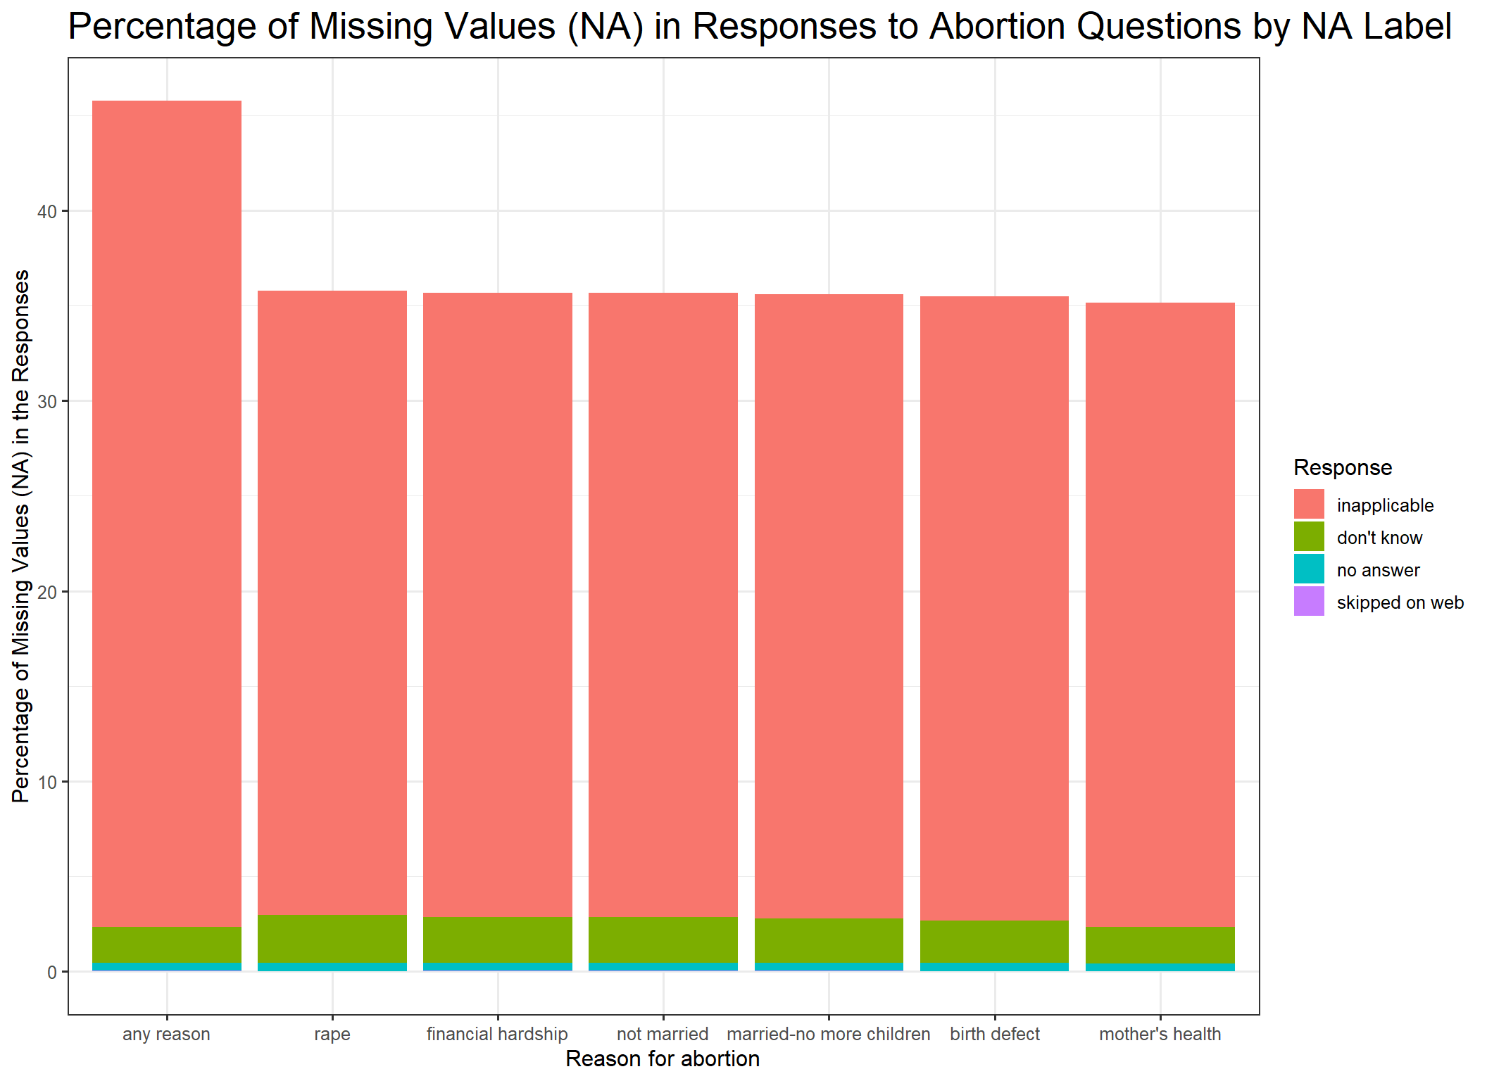Click the 40 tick label on y-axis
Image resolution: width=1487 pixels, height=1081 pixels.
click(47, 211)
